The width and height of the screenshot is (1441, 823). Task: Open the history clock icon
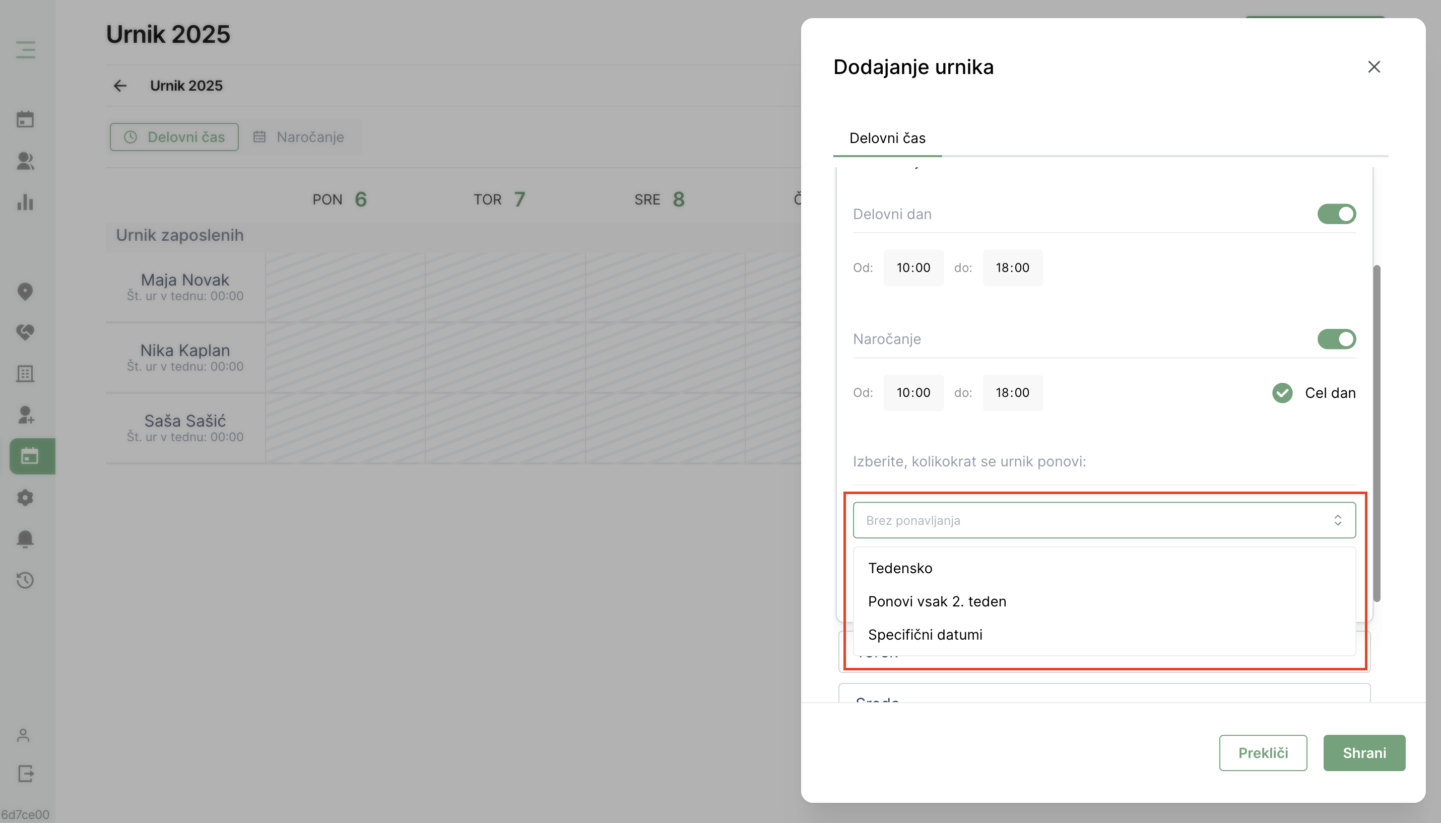tap(25, 580)
